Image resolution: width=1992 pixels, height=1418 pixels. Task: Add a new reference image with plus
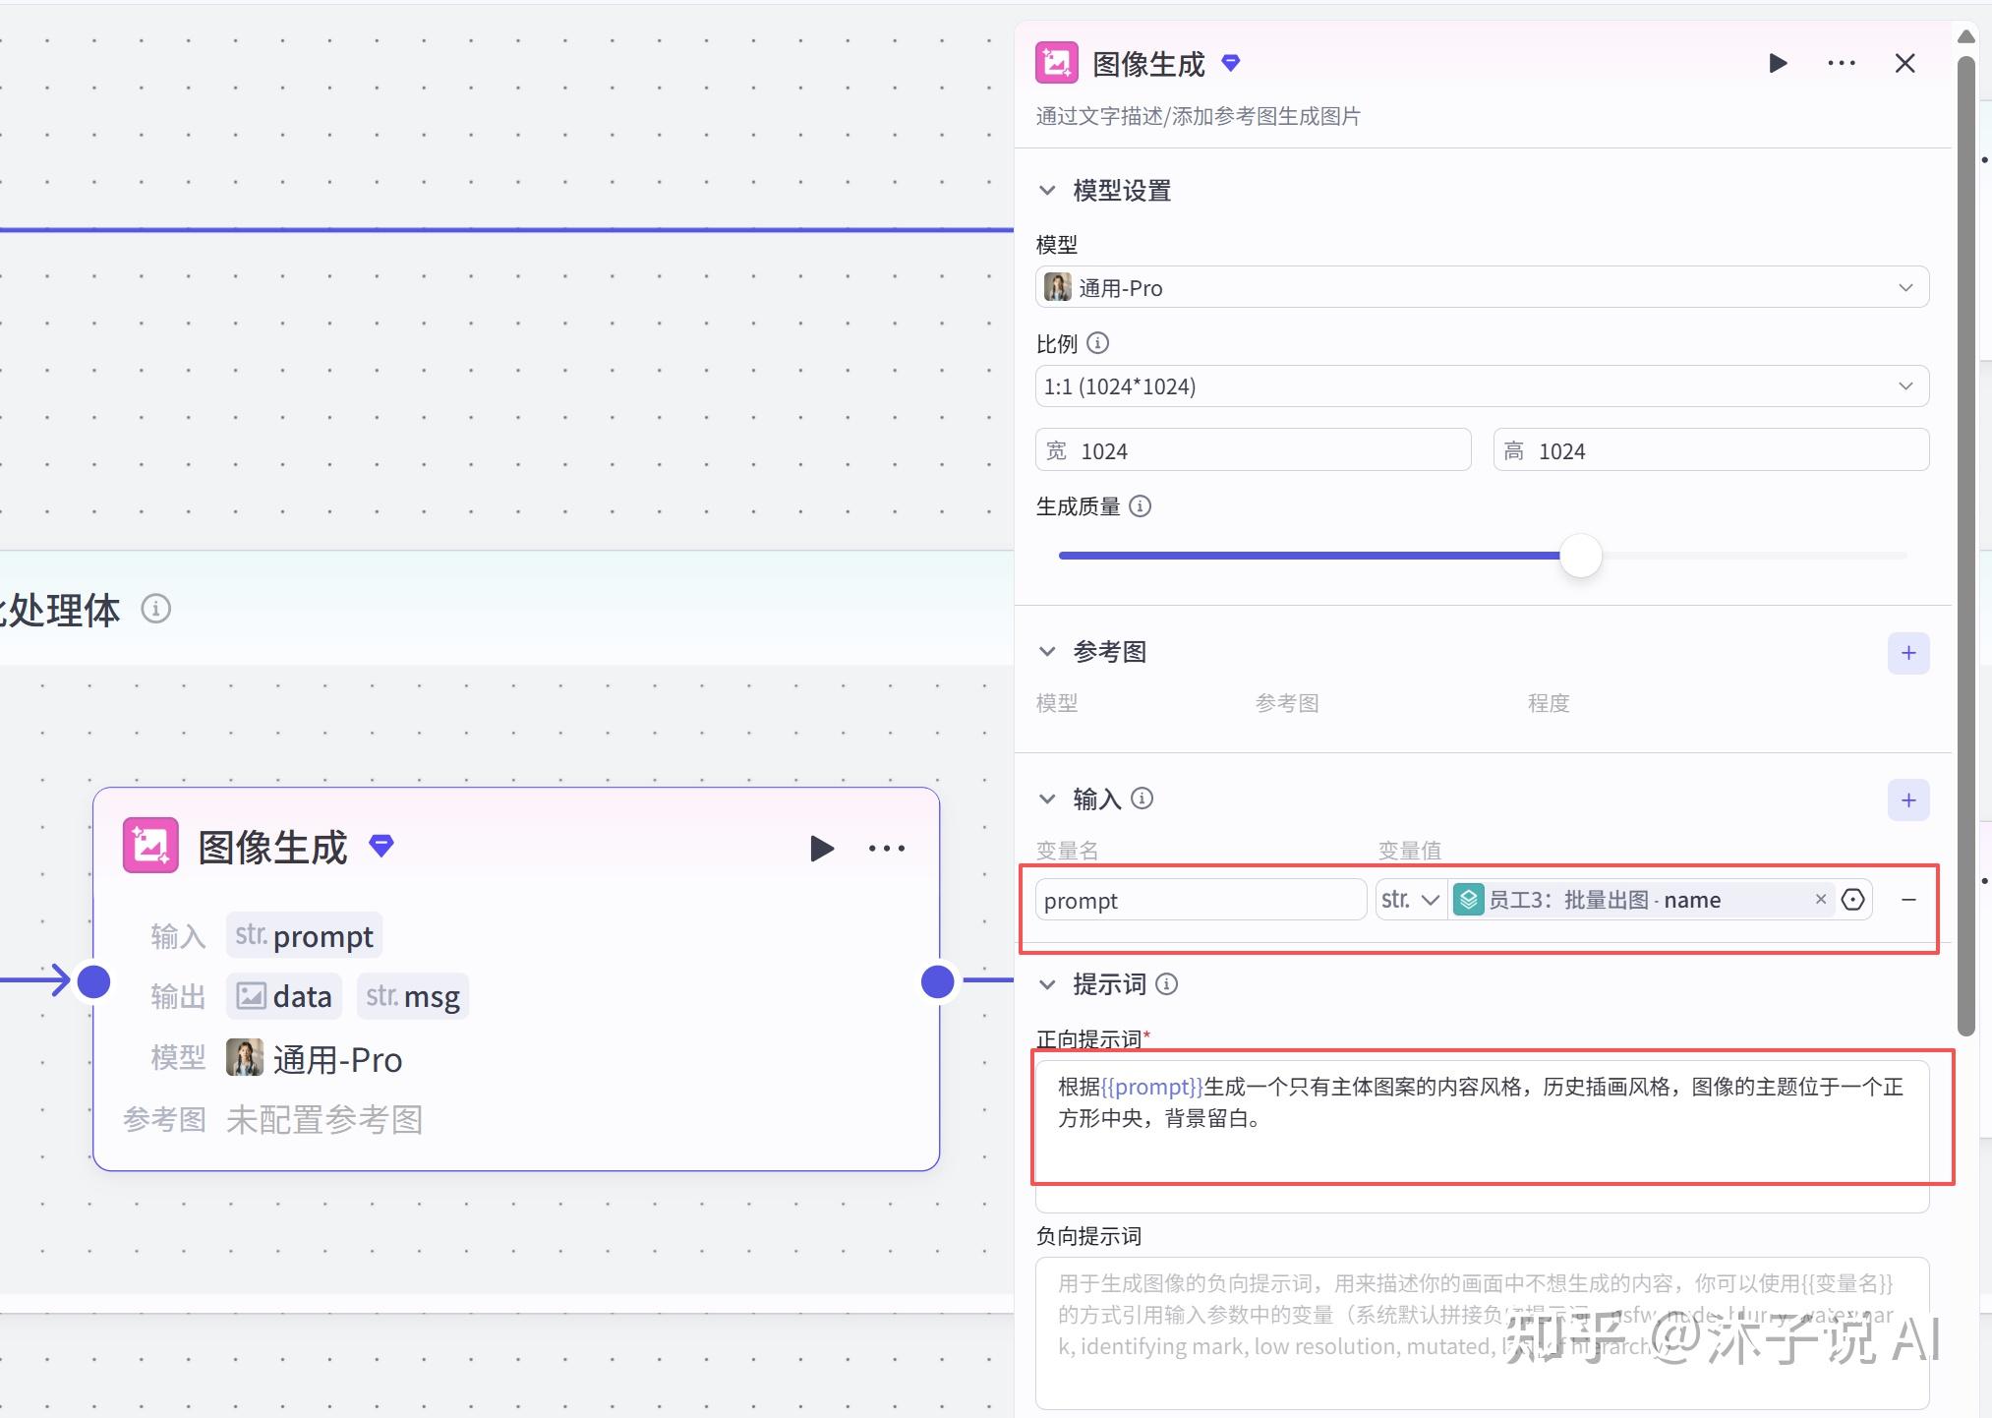pos(1907,654)
